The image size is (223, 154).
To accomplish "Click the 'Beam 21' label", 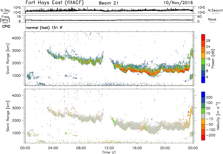I will pyautogui.click(x=108, y=3).
